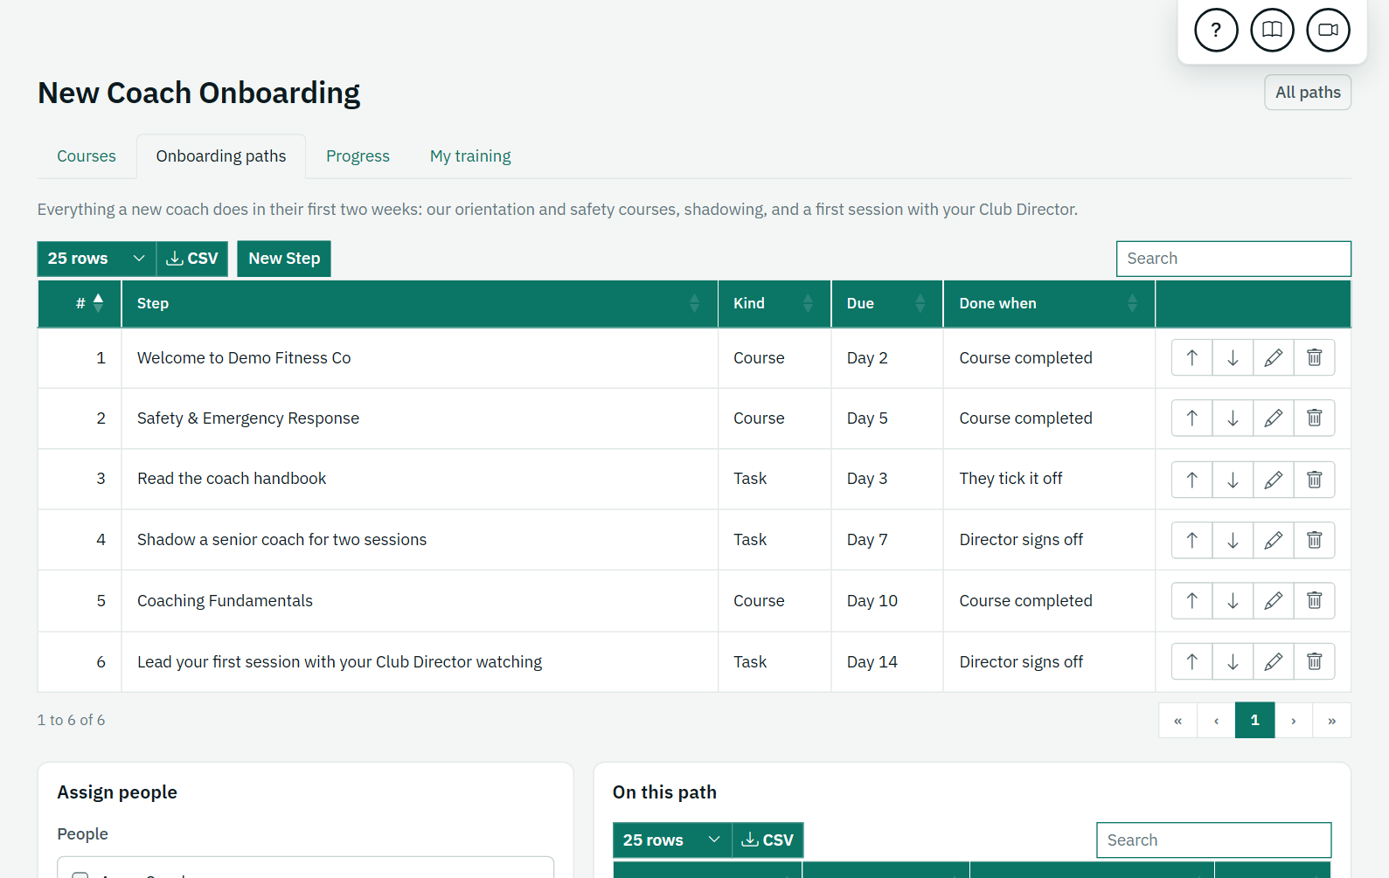Open 'On this path' 25 rows dropdown

671,840
